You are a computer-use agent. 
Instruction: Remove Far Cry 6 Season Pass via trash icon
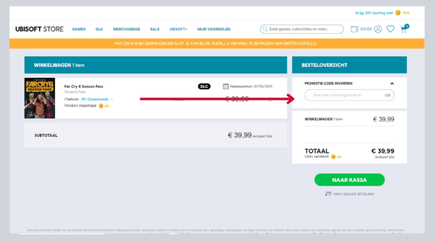pos(271,99)
